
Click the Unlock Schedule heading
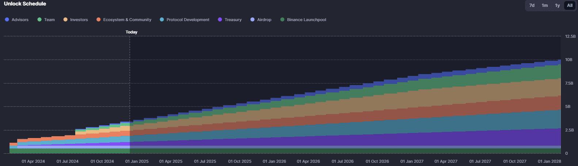pyautogui.click(x=25, y=4)
